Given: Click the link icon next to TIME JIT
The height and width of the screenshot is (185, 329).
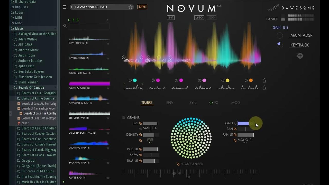Looking at the screenshot, I should tap(141, 161).
